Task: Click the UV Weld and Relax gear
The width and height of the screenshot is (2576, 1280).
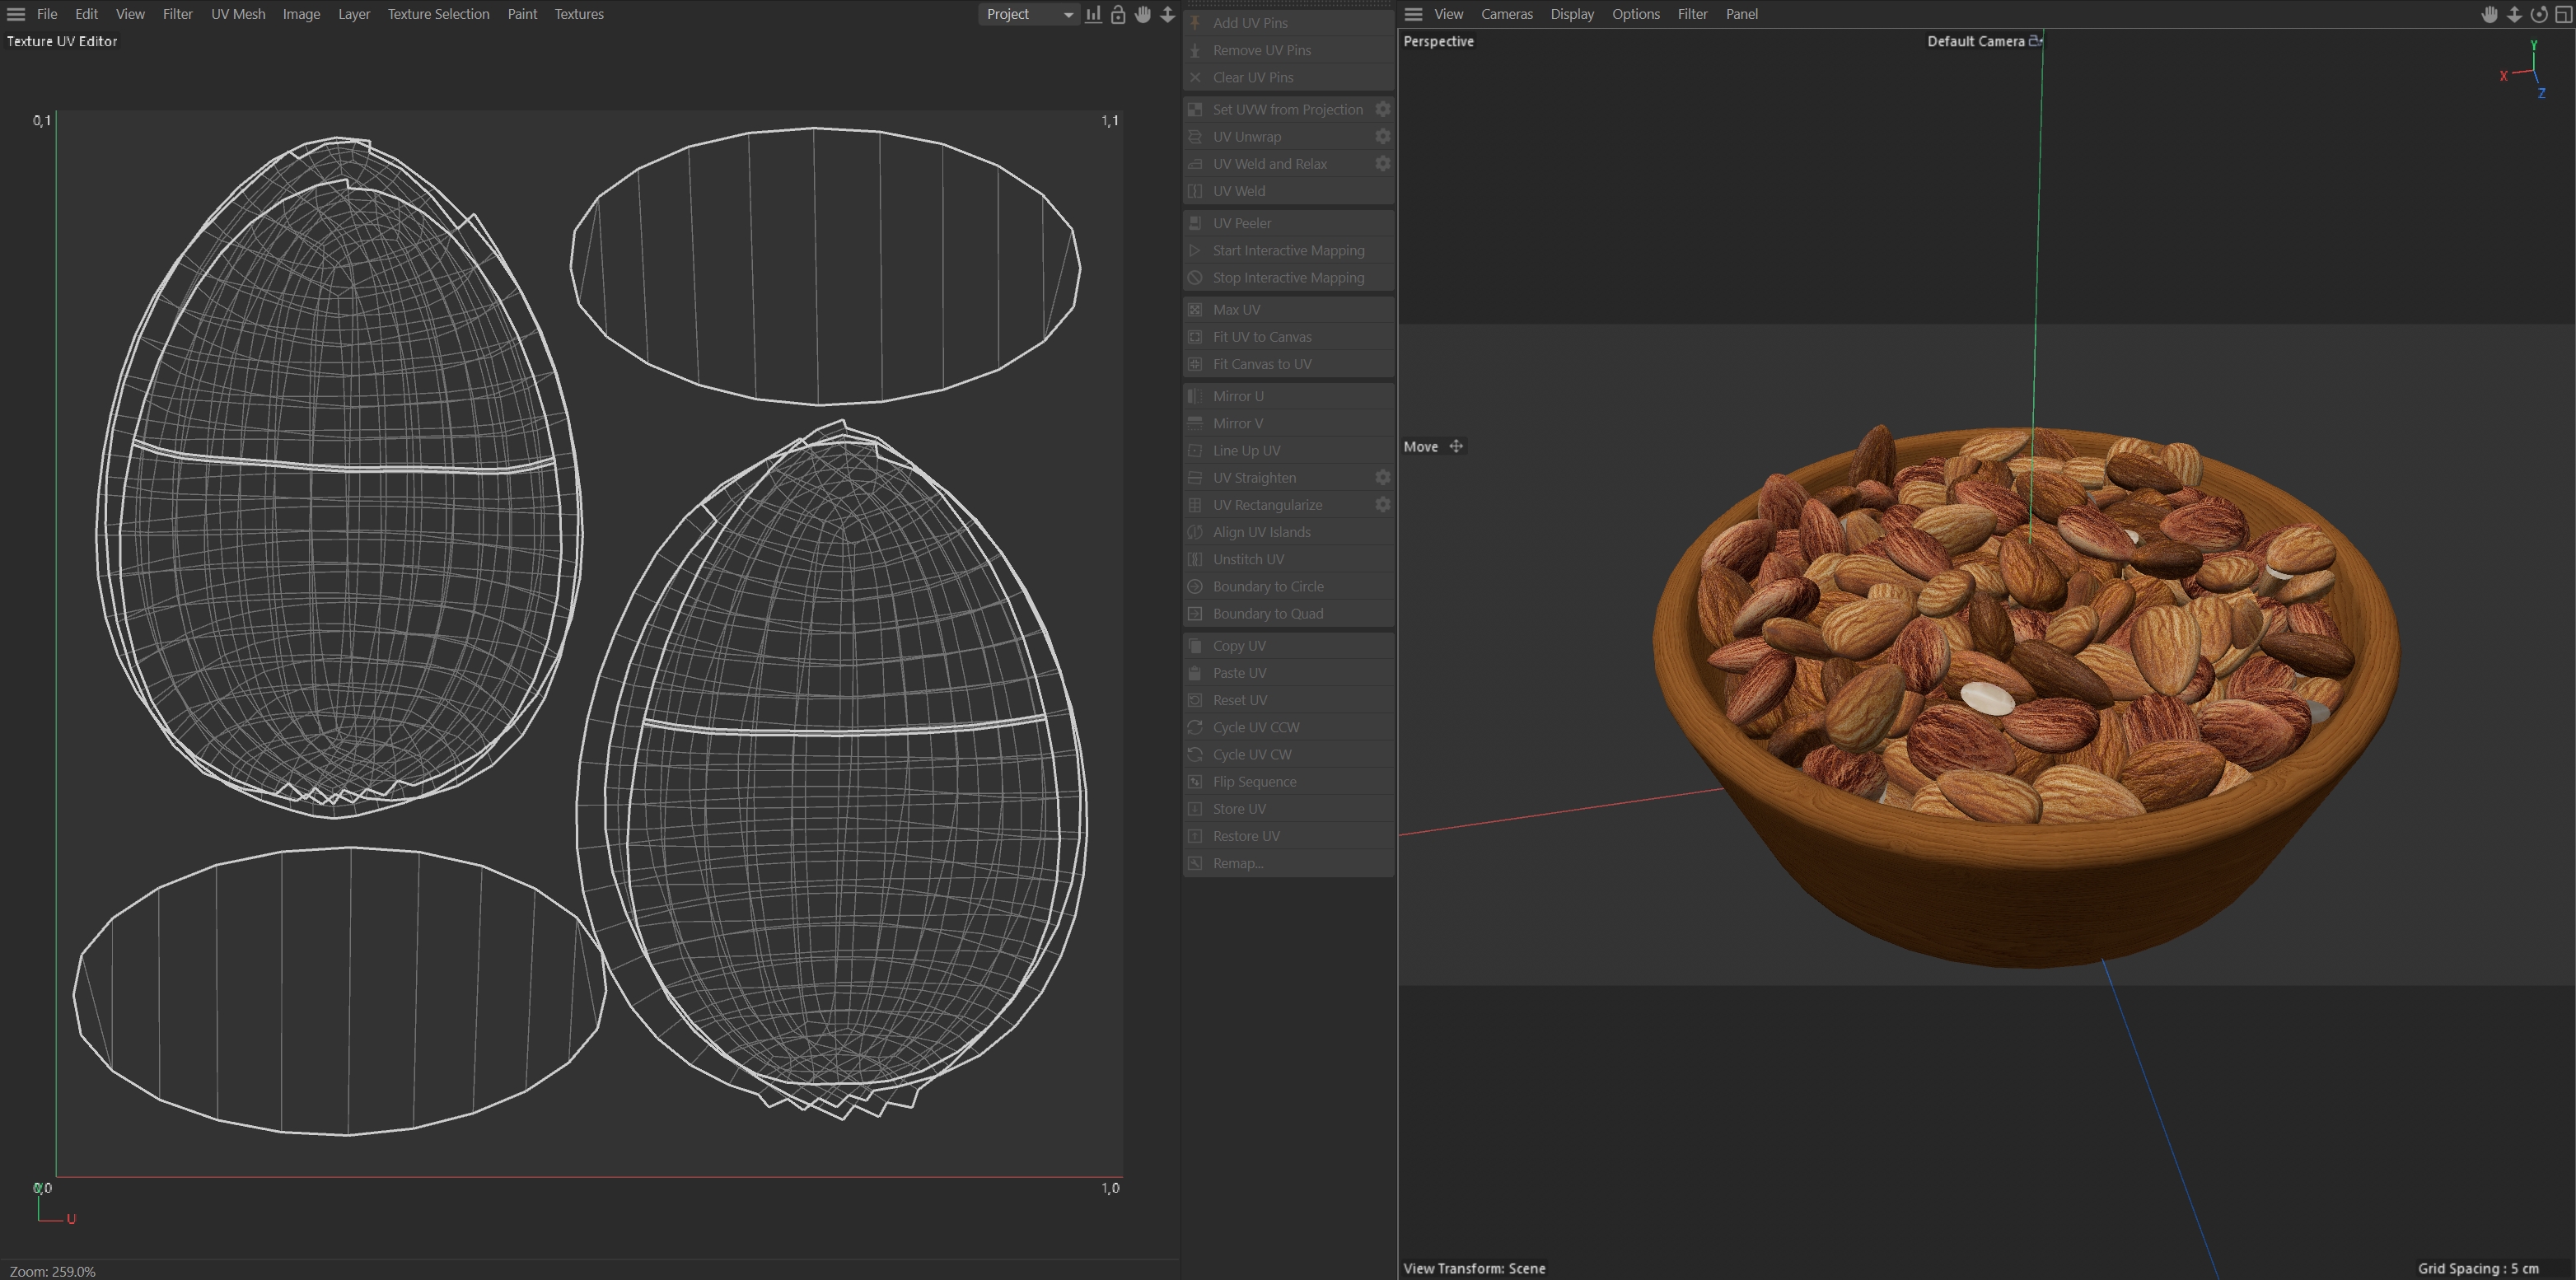Action: point(1382,164)
